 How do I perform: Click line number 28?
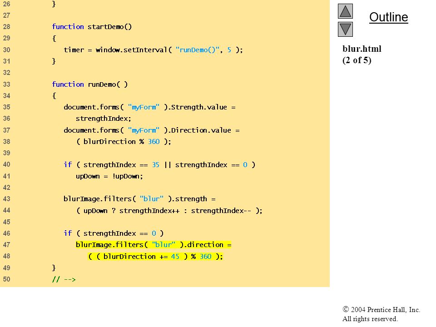[7, 27]
